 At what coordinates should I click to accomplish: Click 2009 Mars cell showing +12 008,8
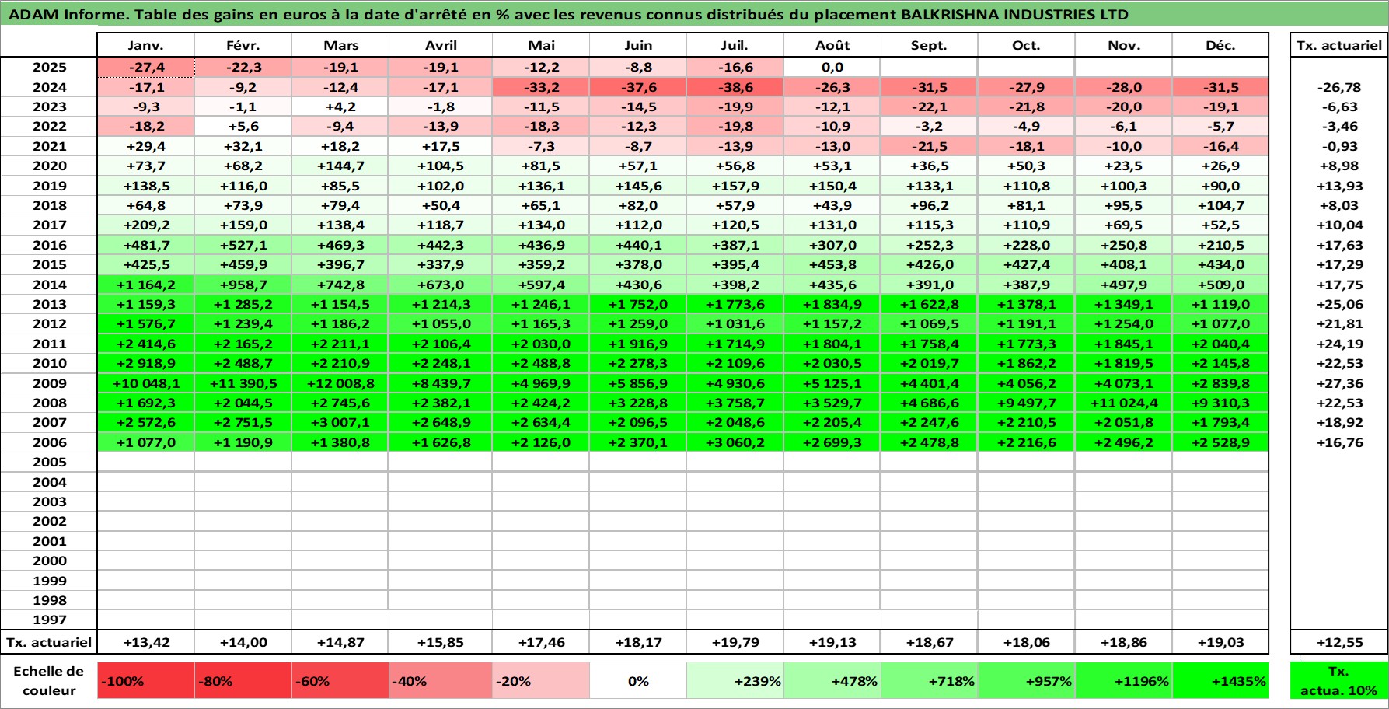click(340, 383)
